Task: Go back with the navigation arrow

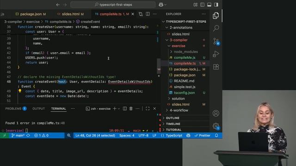Action: 58,5
